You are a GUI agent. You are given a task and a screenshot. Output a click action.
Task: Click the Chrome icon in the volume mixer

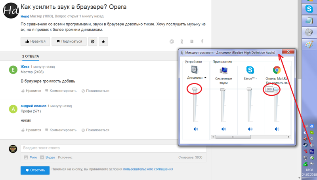point(276,70)
